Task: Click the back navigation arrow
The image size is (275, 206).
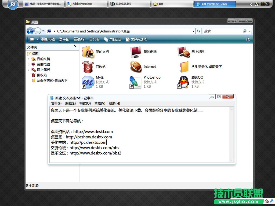Action: click(x=30, y=31)
